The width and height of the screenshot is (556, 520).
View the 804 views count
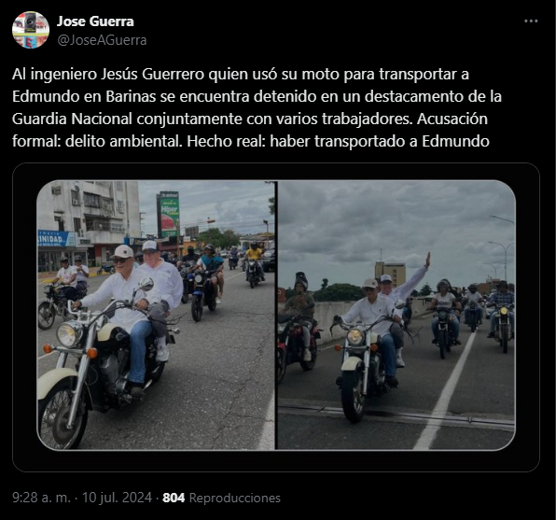pos(174,498)
